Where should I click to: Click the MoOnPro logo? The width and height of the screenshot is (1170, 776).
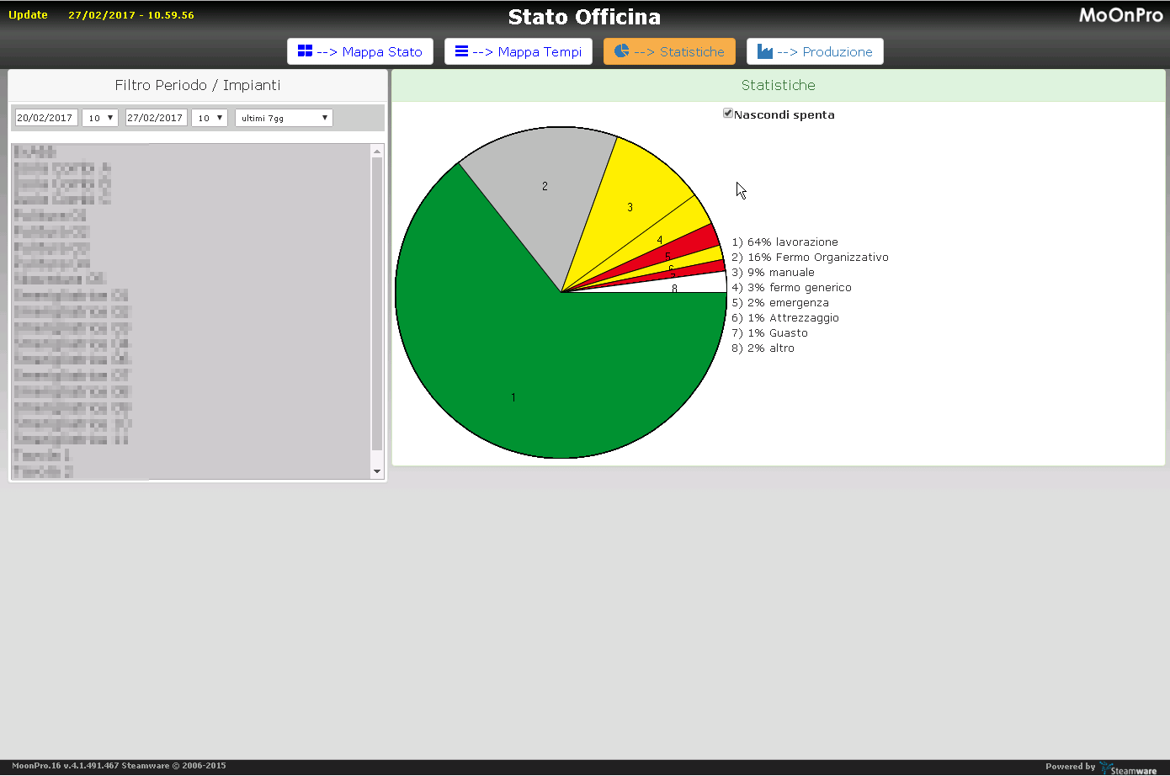coord(1120,15)
